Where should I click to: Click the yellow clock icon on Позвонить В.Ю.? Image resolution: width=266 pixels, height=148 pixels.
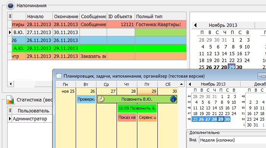click(101, 99)
